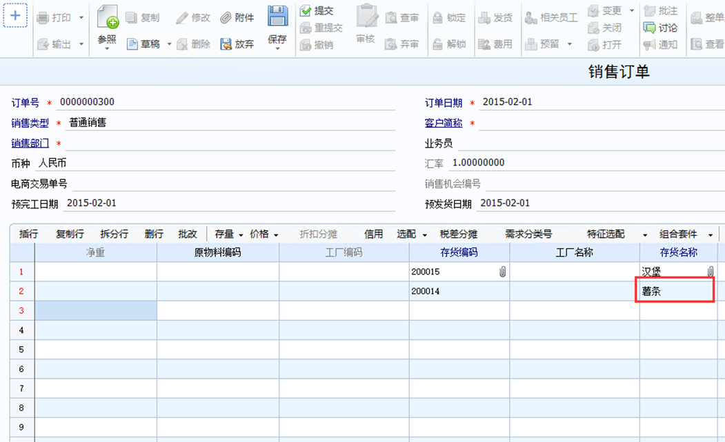Click 拆分行 split row
This screenshot has height=442, width=725.
[x=115, y=234]
